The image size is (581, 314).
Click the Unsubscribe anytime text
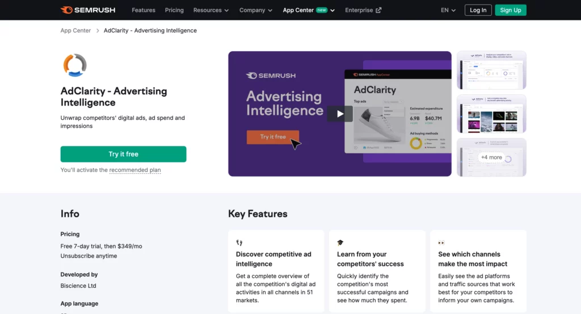89,256
